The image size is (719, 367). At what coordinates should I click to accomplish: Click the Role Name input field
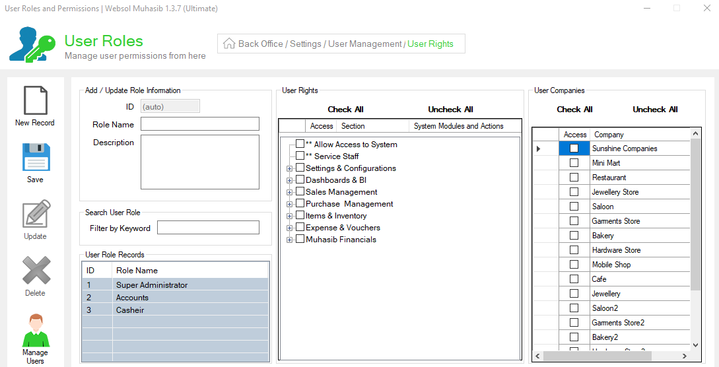pyautogui.click(x=200, y=123)
